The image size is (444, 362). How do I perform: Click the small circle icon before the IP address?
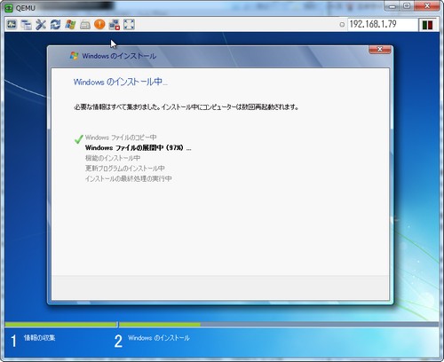pos(342,25)
